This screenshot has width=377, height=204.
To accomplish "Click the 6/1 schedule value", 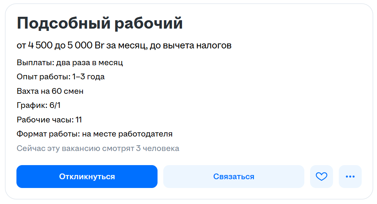I will (x=55, y=106).
